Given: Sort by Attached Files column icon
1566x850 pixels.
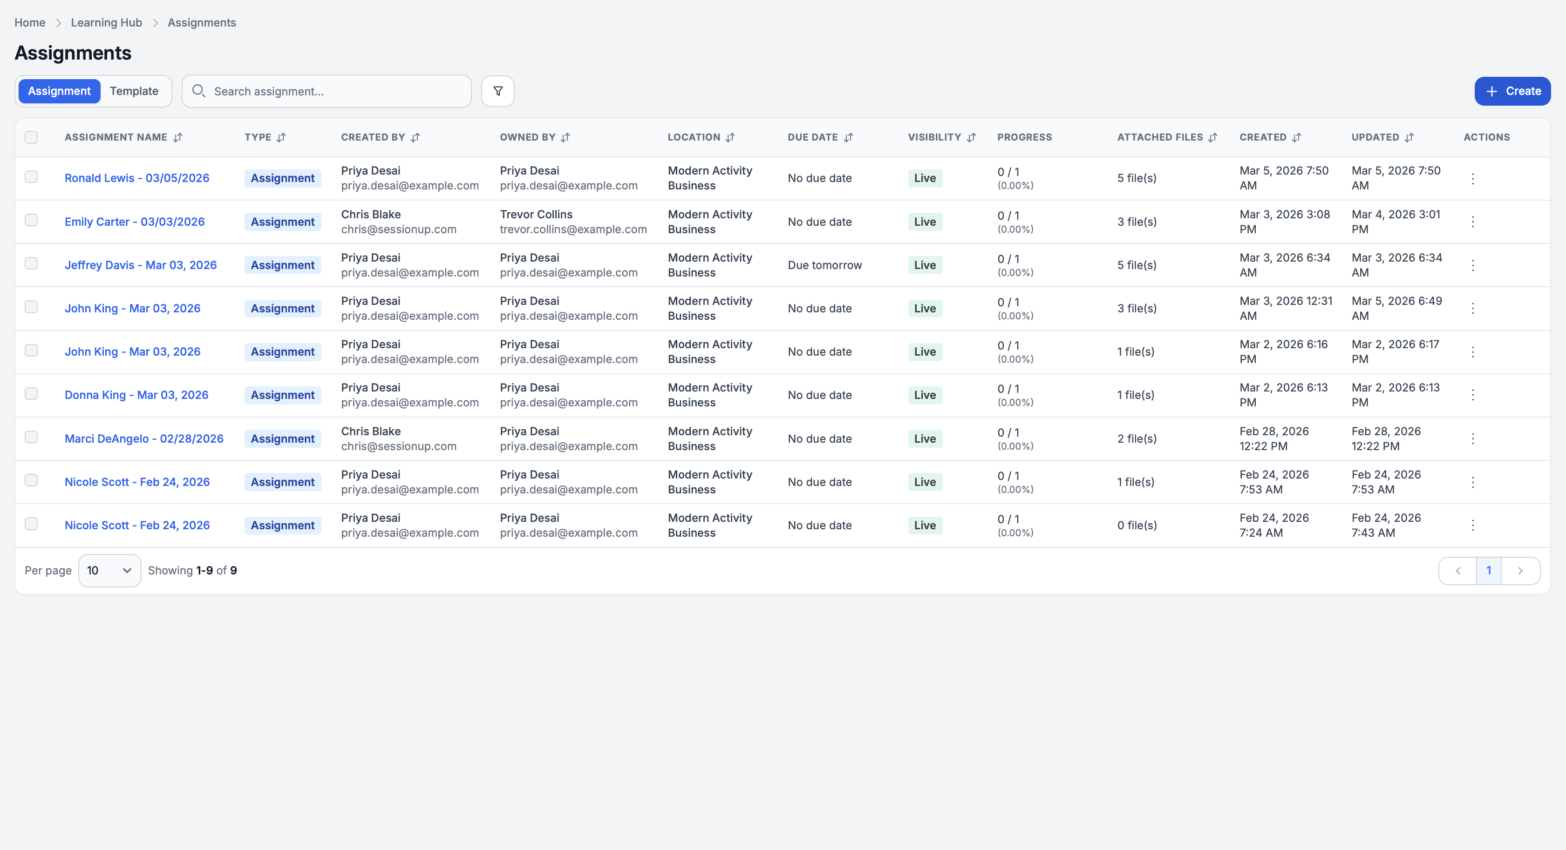Looking at the screenshot, I should [1213, 137].
